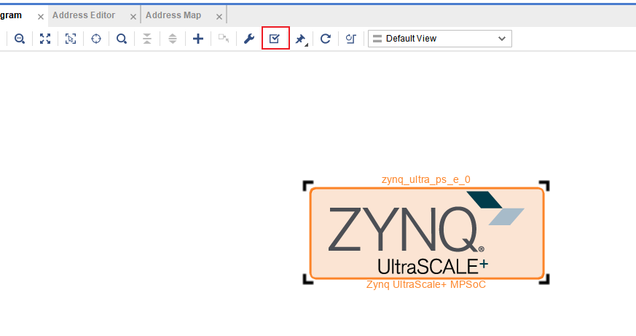Click the pin icon in toolbar
The width and height of the screenshot is (636, 336).
(x=301, y=39)
